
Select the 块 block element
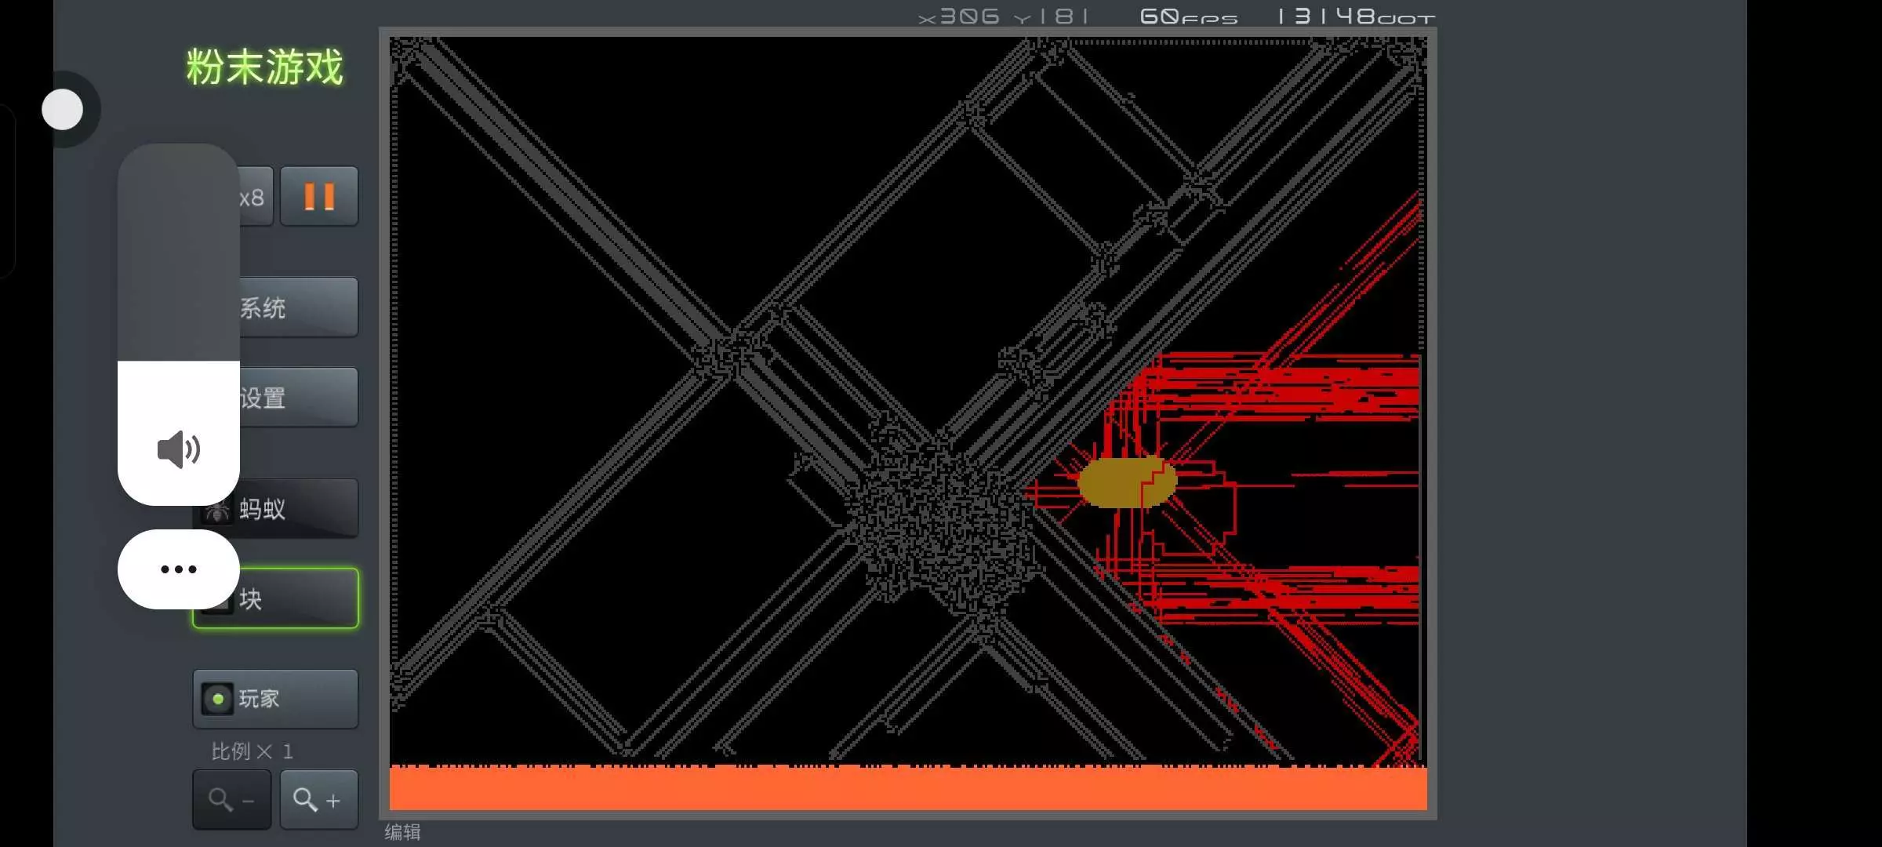tap(298, 599)
